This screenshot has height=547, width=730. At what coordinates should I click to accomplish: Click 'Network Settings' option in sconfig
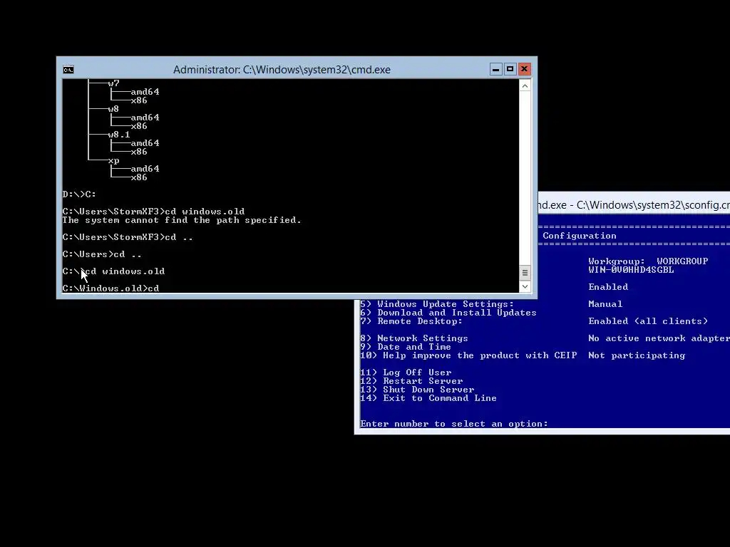coord(414,338)
